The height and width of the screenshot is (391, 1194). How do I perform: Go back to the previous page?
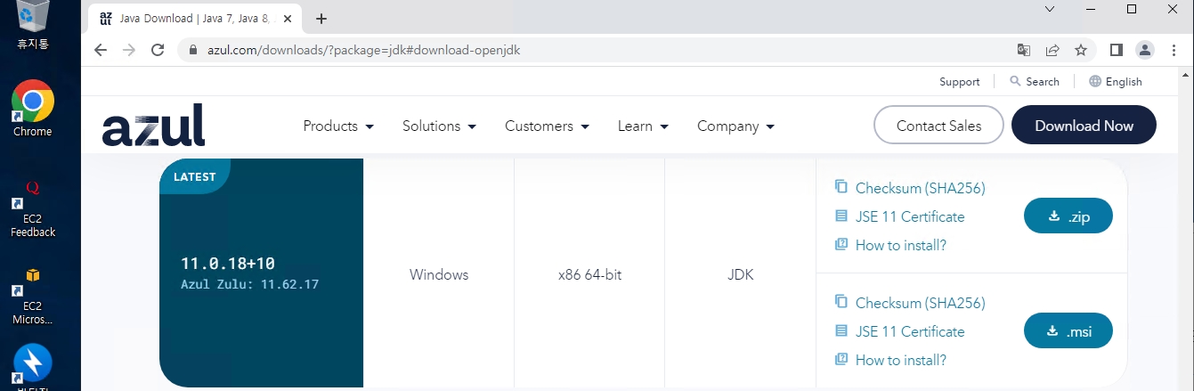(x=101, y=50)
